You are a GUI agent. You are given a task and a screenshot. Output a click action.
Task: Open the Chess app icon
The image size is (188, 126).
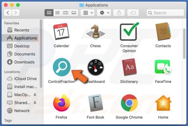tap(95, 31)
